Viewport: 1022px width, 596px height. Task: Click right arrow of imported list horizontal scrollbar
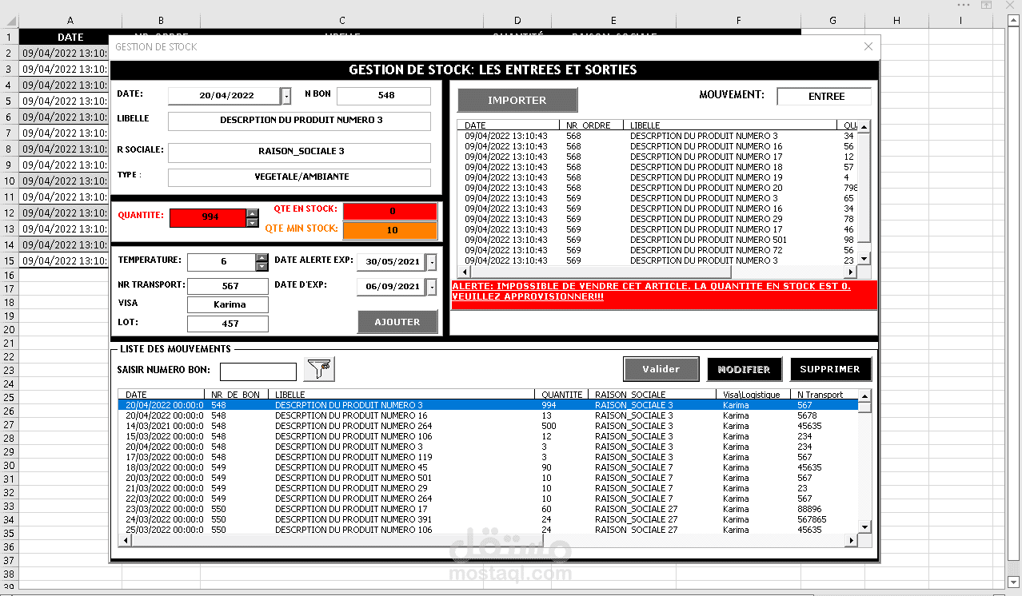click(x=852, y=272)
